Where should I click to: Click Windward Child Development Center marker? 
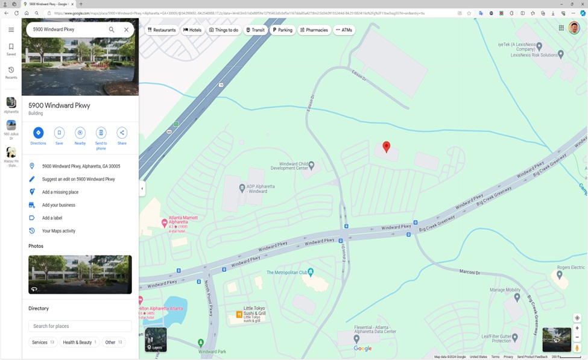pyautogui.click(x=311, y=165)
